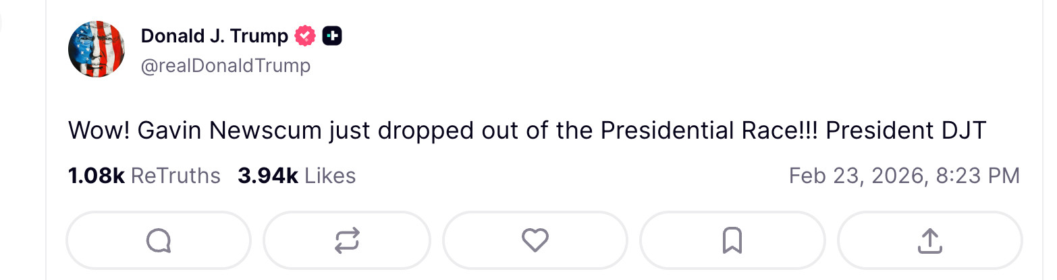The image size is (1057, 280).
Task: Click the "8:23 PM" time text
Action: click(978, 176)
